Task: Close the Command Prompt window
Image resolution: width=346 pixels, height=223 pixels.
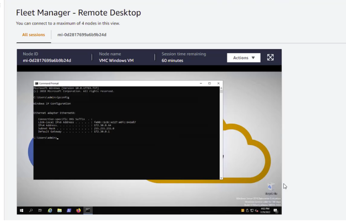Action: coord(218,83)
